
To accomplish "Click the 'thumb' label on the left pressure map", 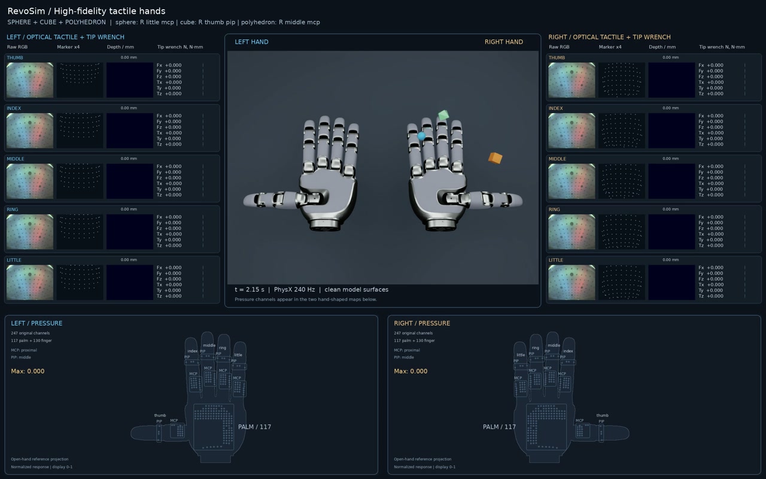I will (160, 416).
